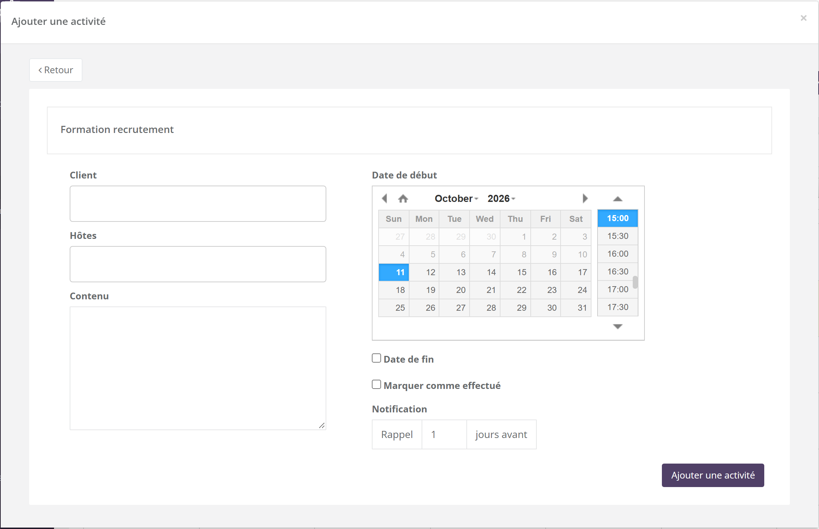Go to next month in calendar

[585, 198]
